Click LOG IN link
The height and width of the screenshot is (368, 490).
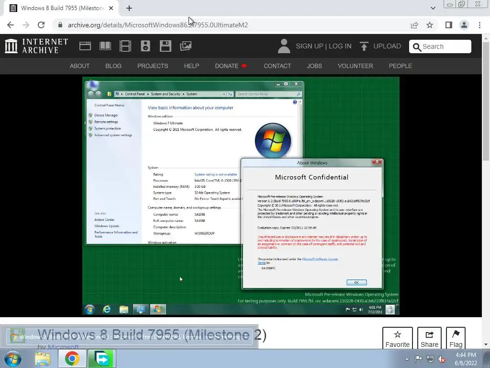point(340,46)
